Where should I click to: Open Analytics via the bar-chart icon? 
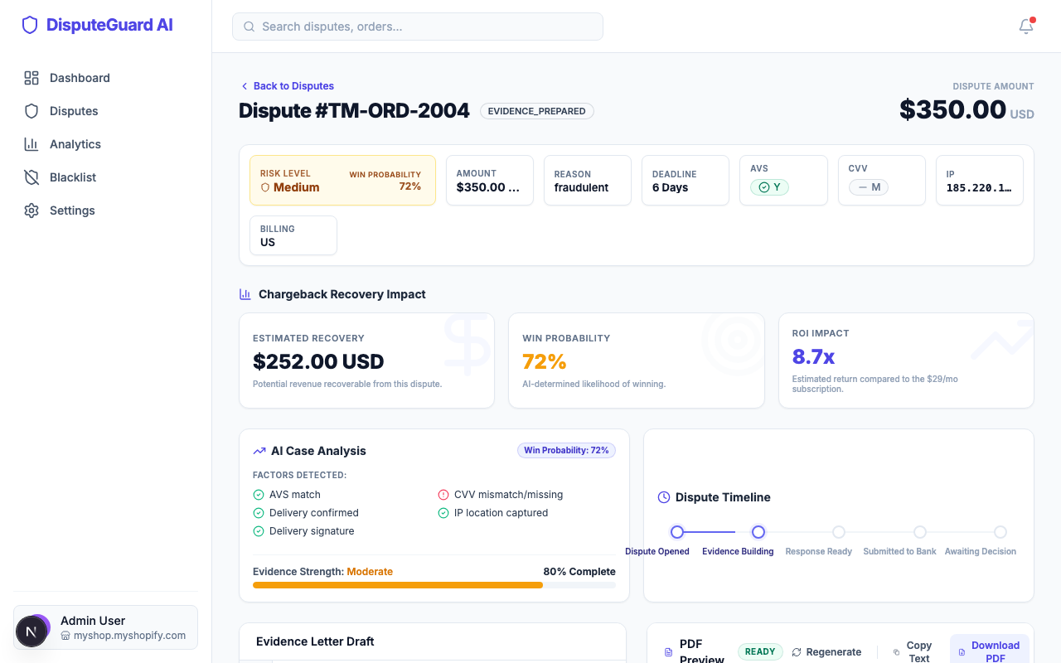coord(31,143)
